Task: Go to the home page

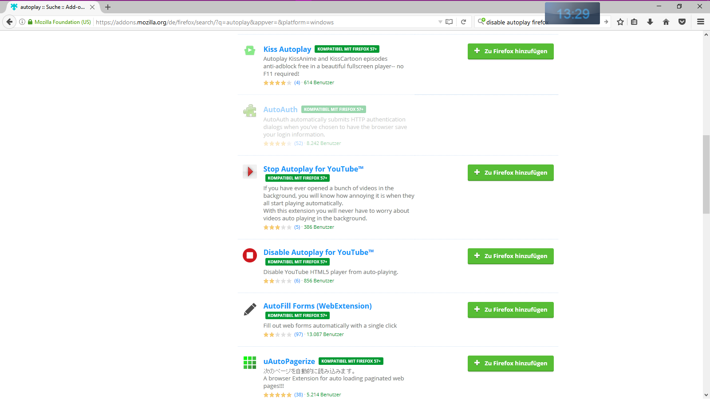Action: tap(666, 22)
